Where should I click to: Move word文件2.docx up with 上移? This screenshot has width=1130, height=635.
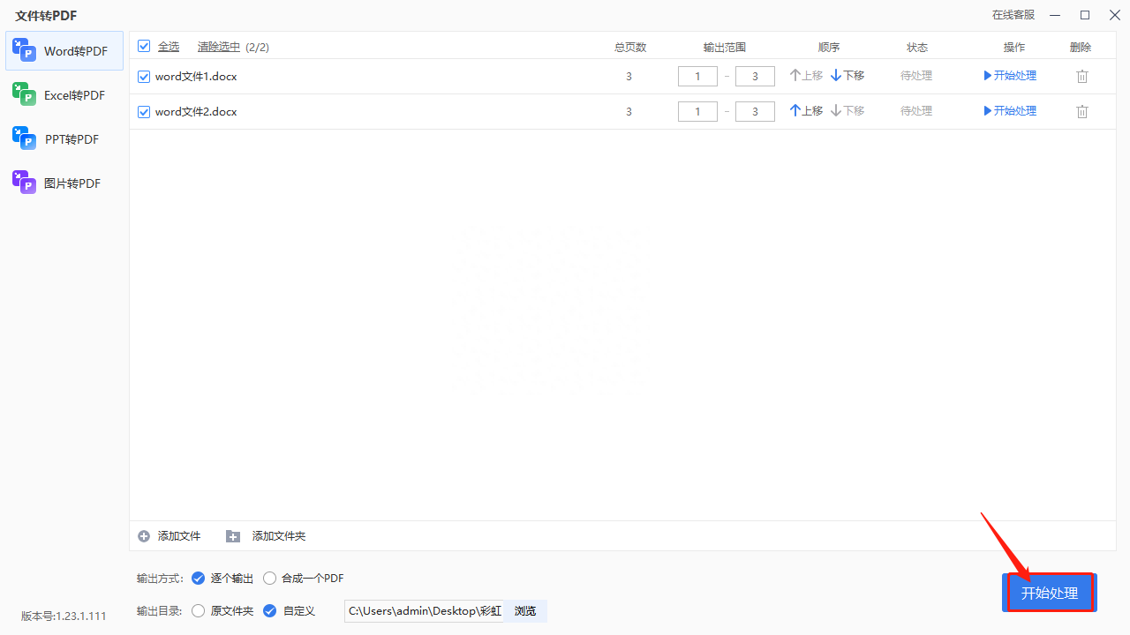[x=806, y=111]
